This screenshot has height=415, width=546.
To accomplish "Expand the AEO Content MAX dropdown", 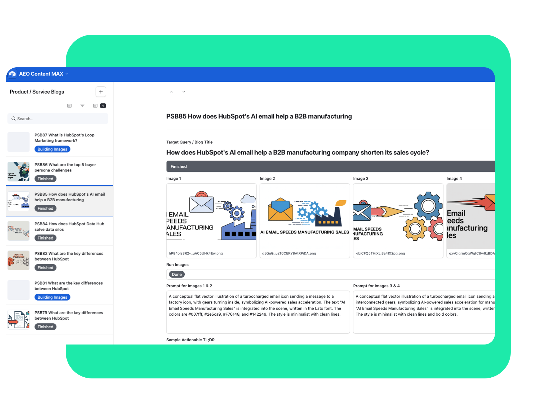I will pos(67,74).
